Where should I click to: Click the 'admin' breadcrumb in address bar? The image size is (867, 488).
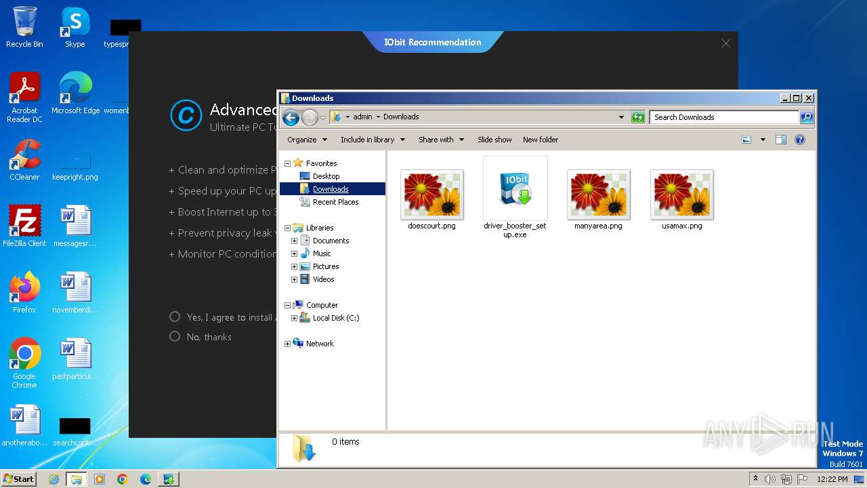pos(362,117)
